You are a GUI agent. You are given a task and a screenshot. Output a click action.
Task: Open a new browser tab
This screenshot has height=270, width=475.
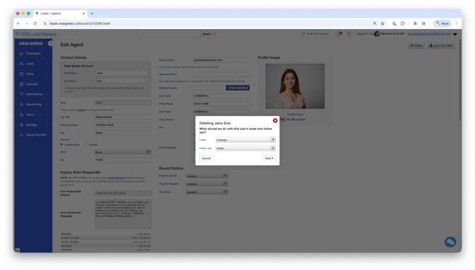[x=92, y=13]
